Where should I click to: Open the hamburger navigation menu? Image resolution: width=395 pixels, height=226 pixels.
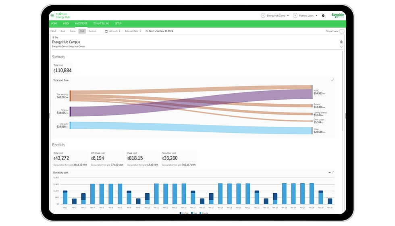[52, 15]
